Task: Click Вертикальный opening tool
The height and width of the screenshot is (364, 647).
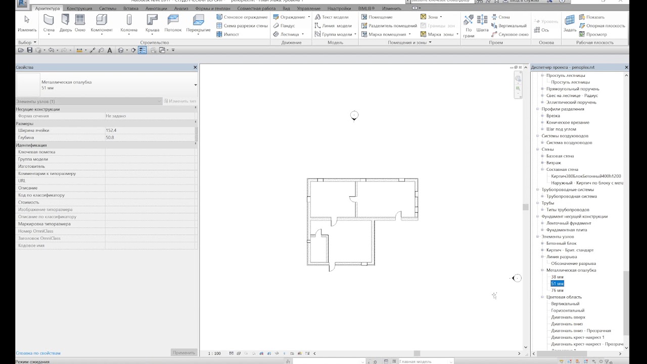Action: coord(509,26)
